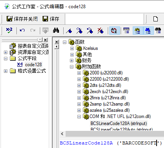Select Report Custom Functions (报表自定义函数) node
This screenshot has width=164, height=148.
coord(33,46)
